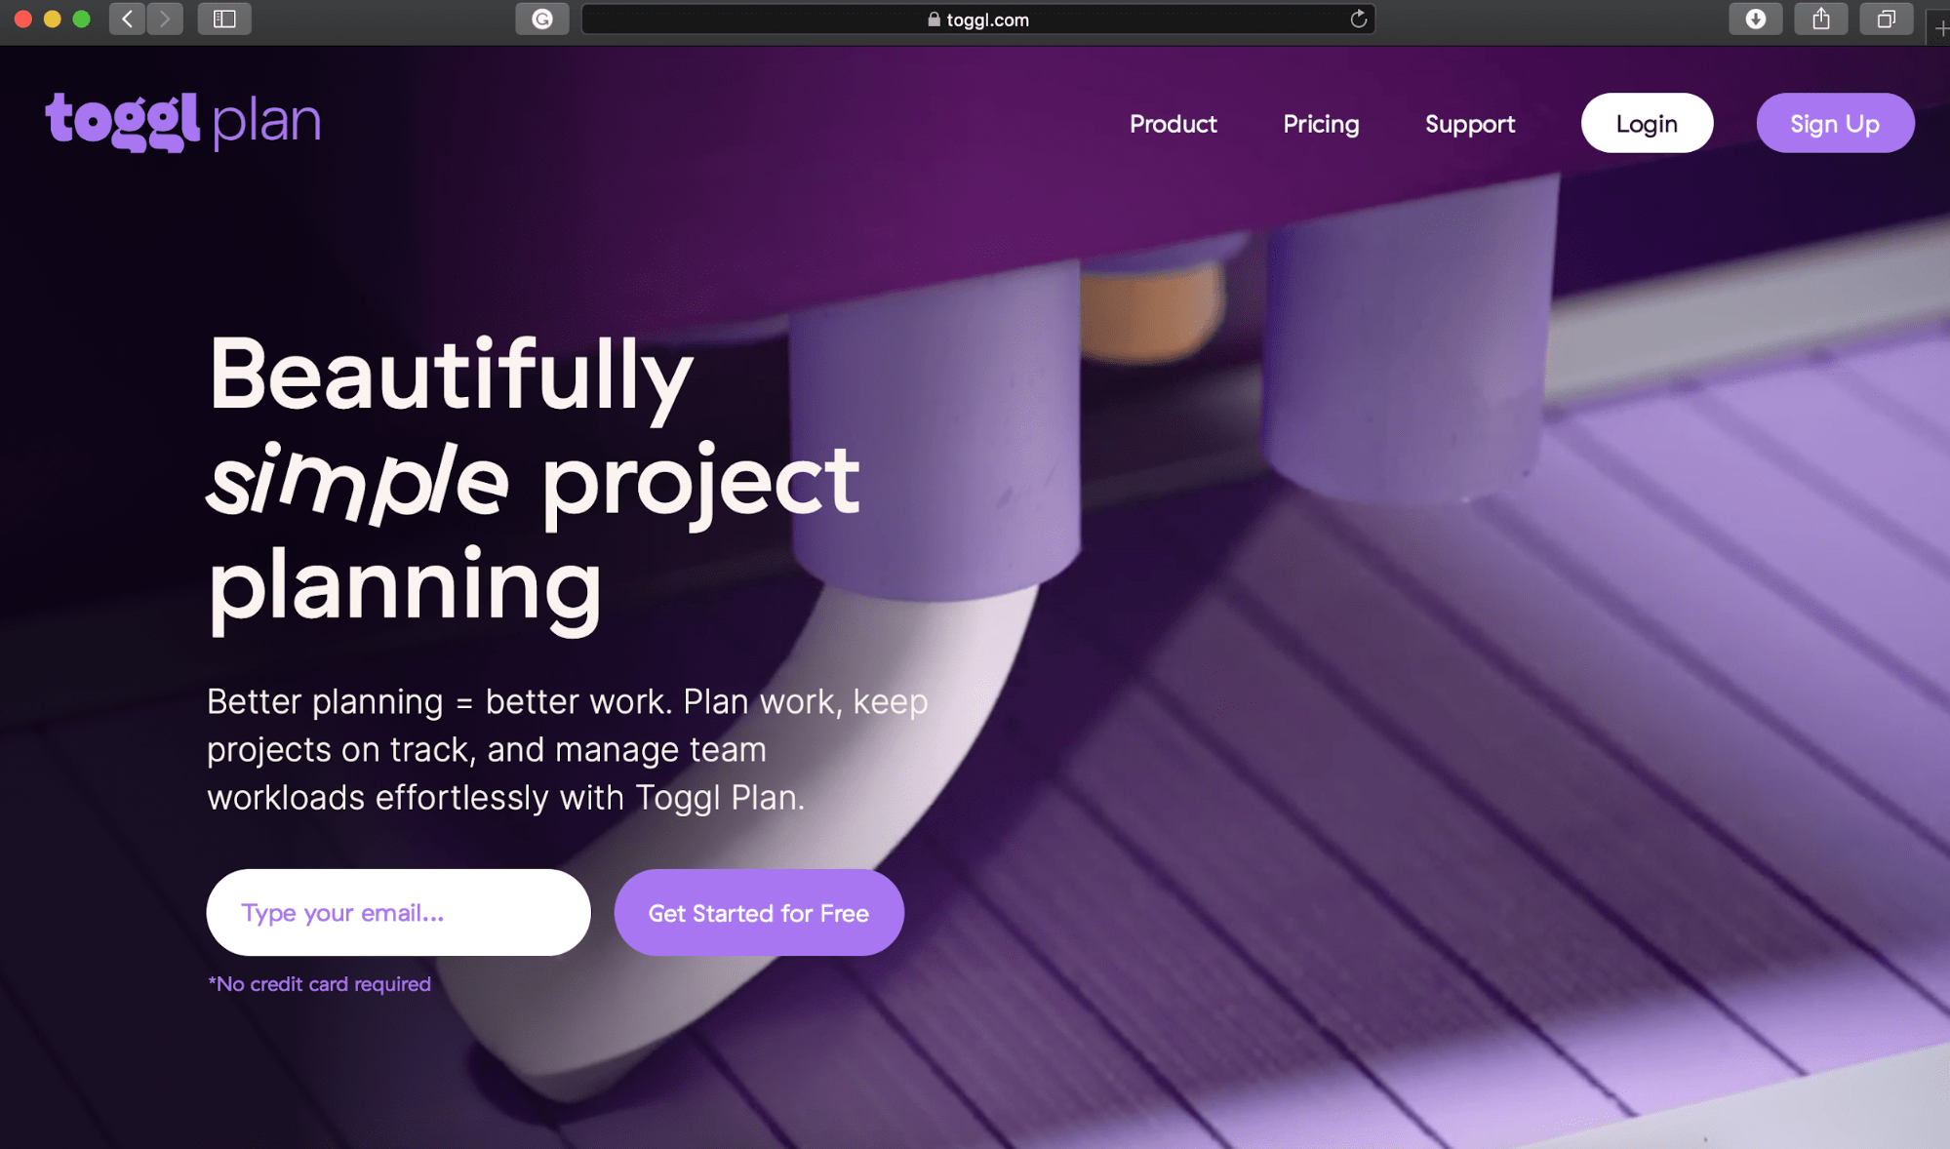Open the Product menu item
Screen dimensions: 1950x1149
coord(1173,124)
